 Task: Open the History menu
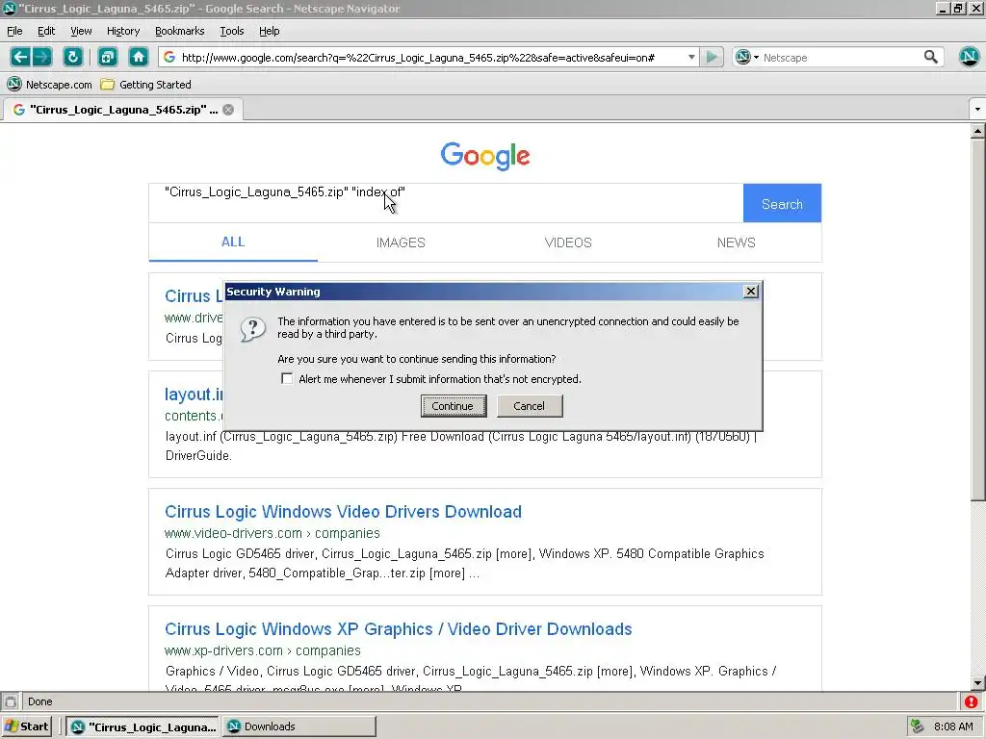(x=123, y=31)
